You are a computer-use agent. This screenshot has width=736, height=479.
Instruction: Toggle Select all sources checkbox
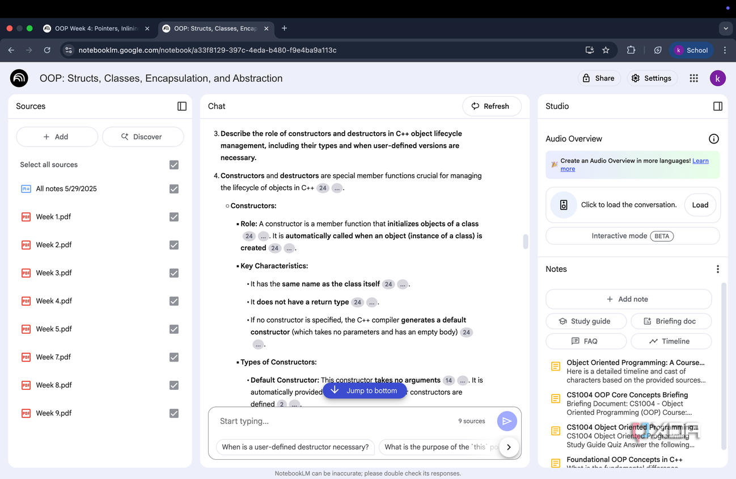174,165
